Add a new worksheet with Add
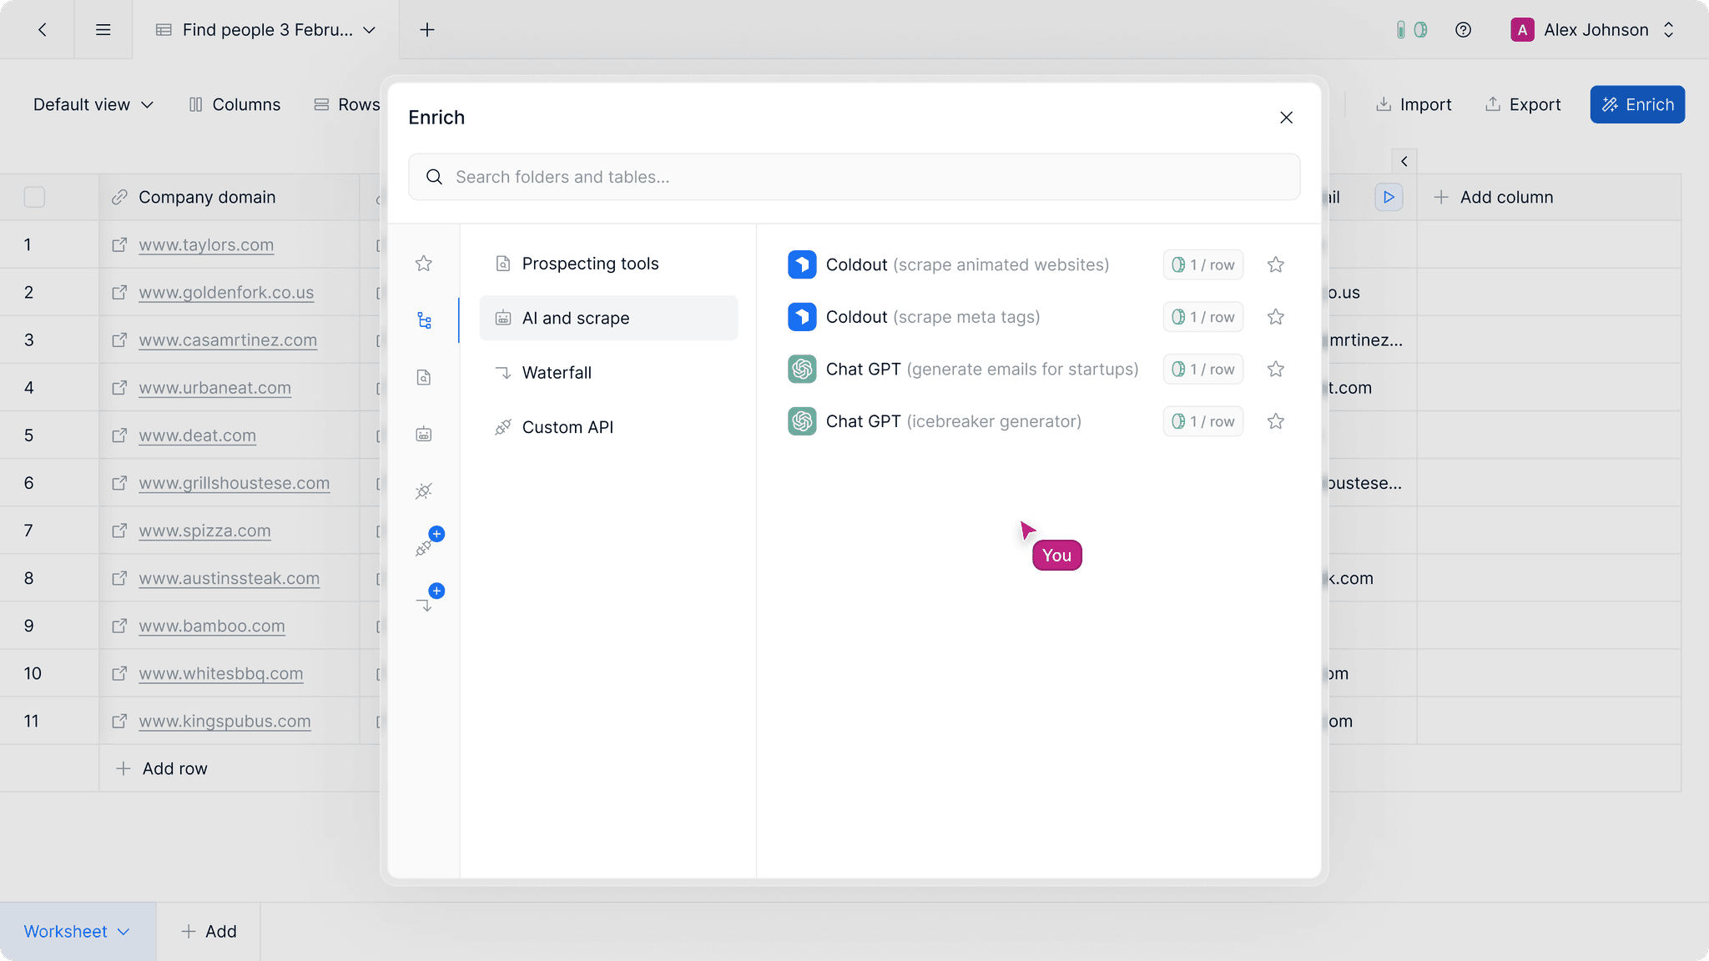 pyautogui.click(x=209, y=931)
